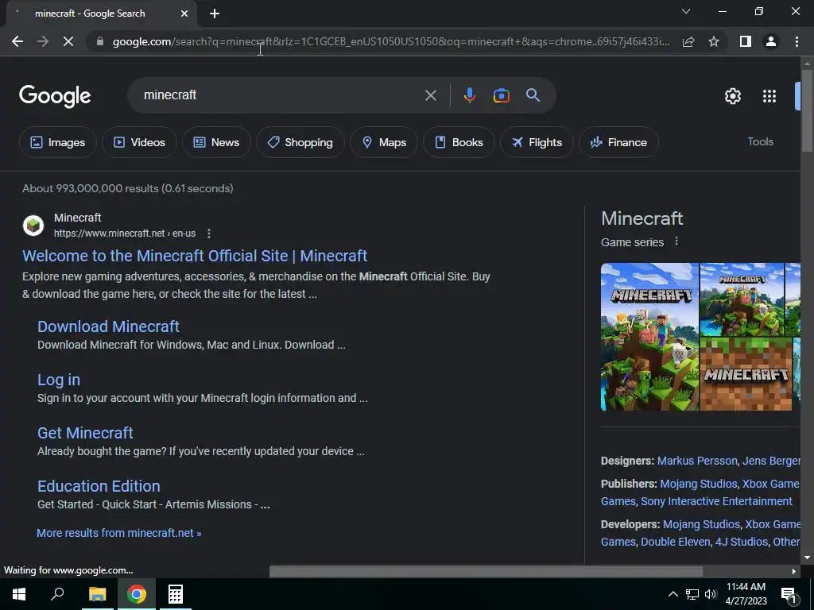Click the horizontal scrollbar right arrow

[x=794, y=571]
